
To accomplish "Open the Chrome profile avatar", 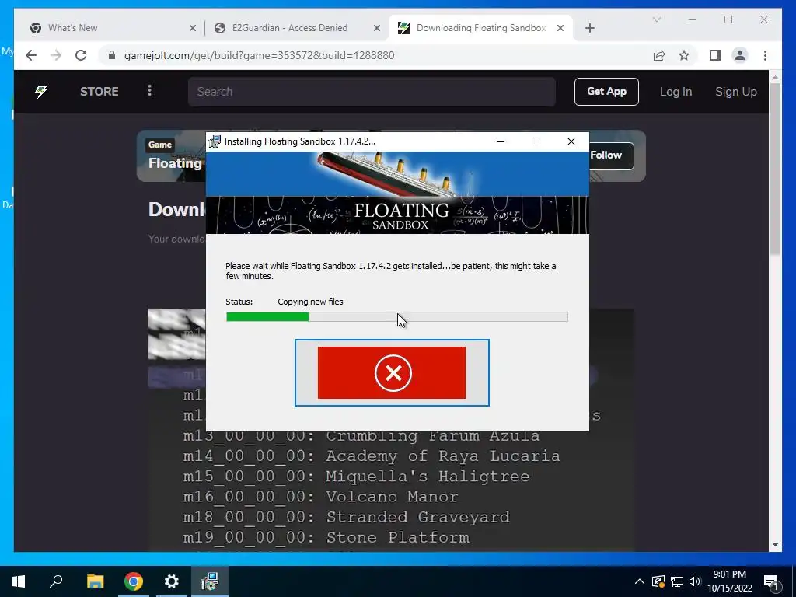I will click(x=740, y=55).
